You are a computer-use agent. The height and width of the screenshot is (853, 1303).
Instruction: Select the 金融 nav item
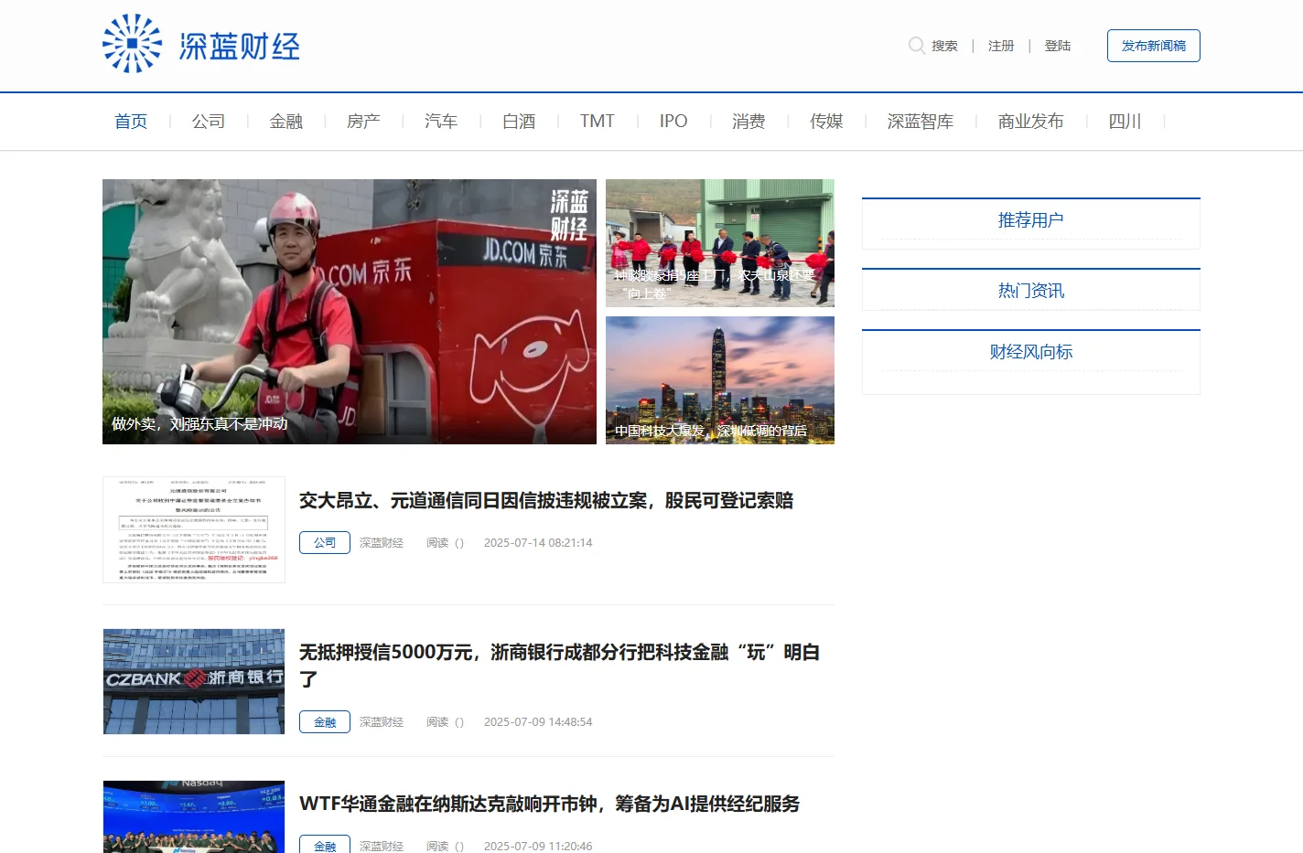(x=286, y=122)
